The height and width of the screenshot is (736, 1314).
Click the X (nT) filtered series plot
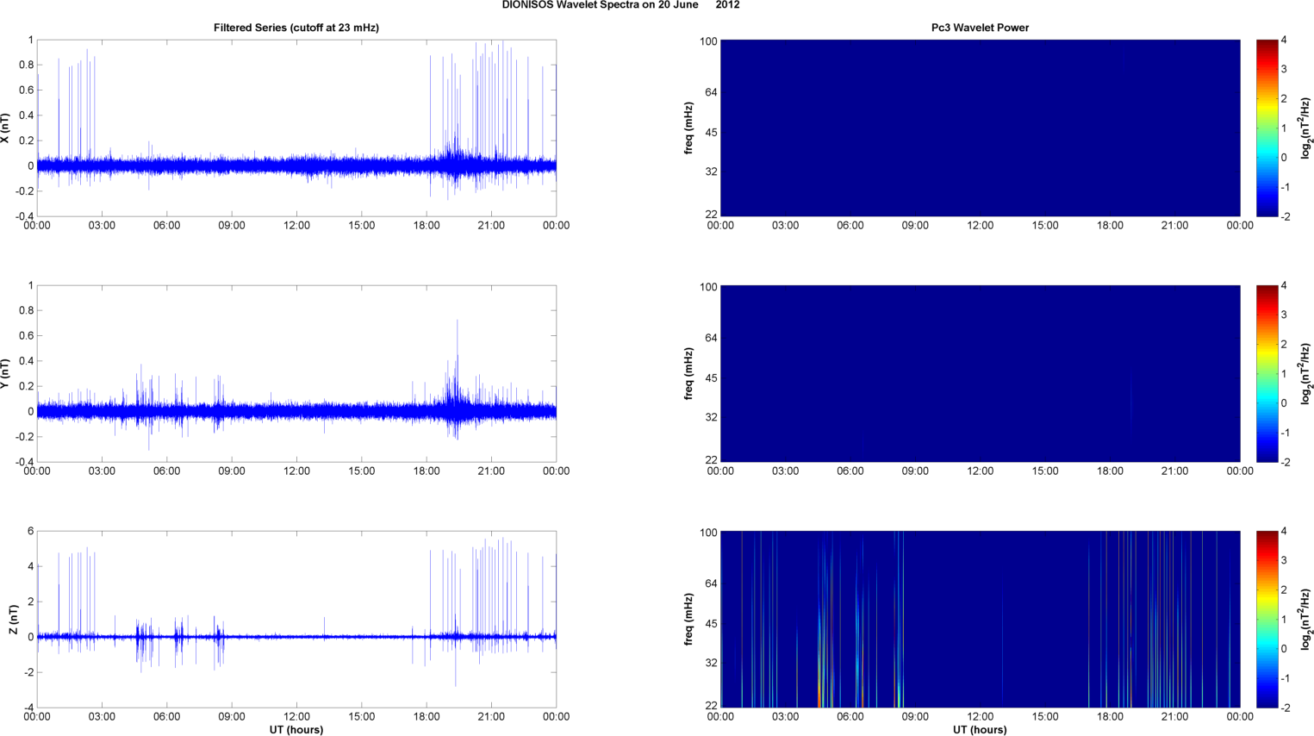click(296, 128)
